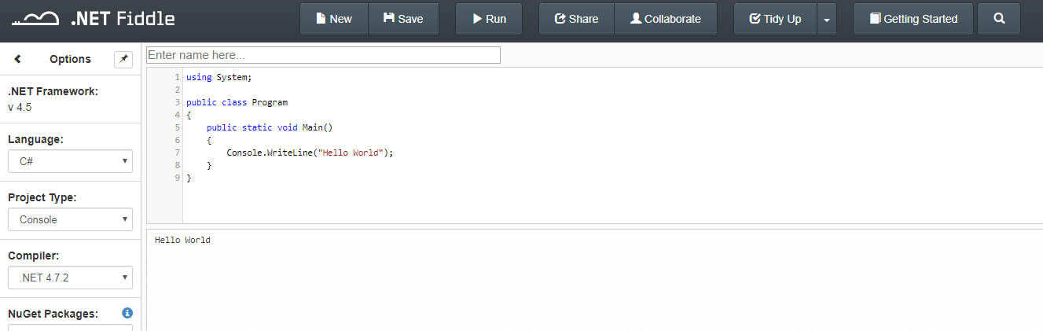
Task: Click the fiddle name input field
Action: pos(323,55)
